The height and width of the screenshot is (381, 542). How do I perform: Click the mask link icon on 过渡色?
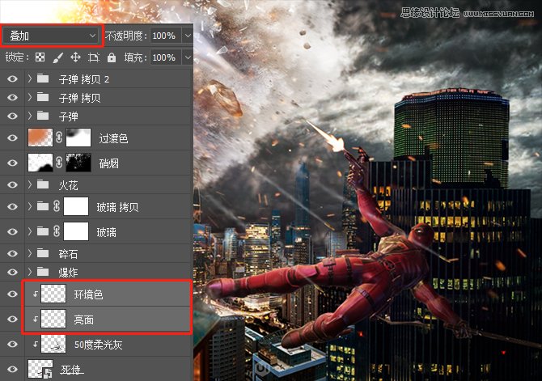[59, 138]
